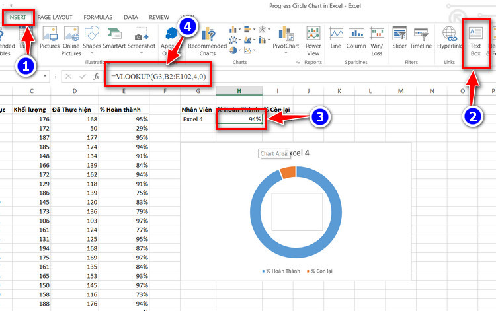Select cell H3 showing 94%
This screenshot has width=496, height=311.
pos(240,120)
